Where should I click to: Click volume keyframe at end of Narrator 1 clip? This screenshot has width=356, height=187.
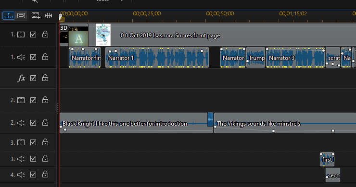(x=202, y=51)
